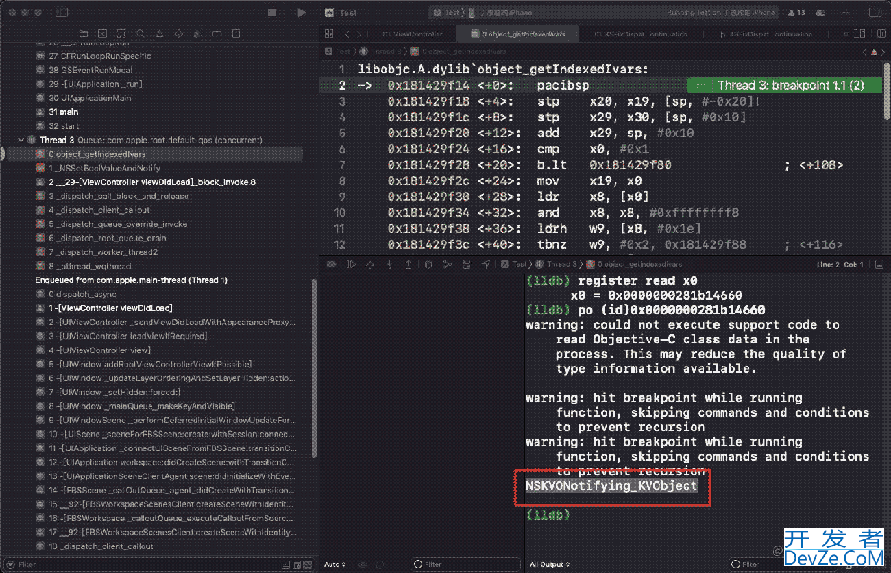The image size is (891, 573).
Task: Jump to previous issue arrow in jump bar
Action: pos(864,51)
